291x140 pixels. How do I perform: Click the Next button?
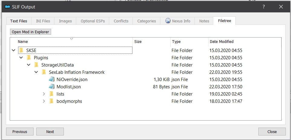click(50, 132)
